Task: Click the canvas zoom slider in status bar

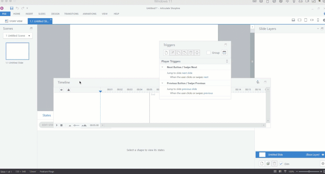Action: 309,171
